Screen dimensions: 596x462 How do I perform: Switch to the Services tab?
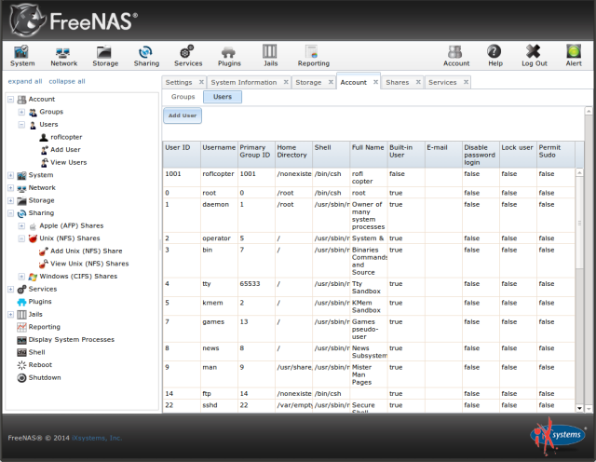click(442, 82)
